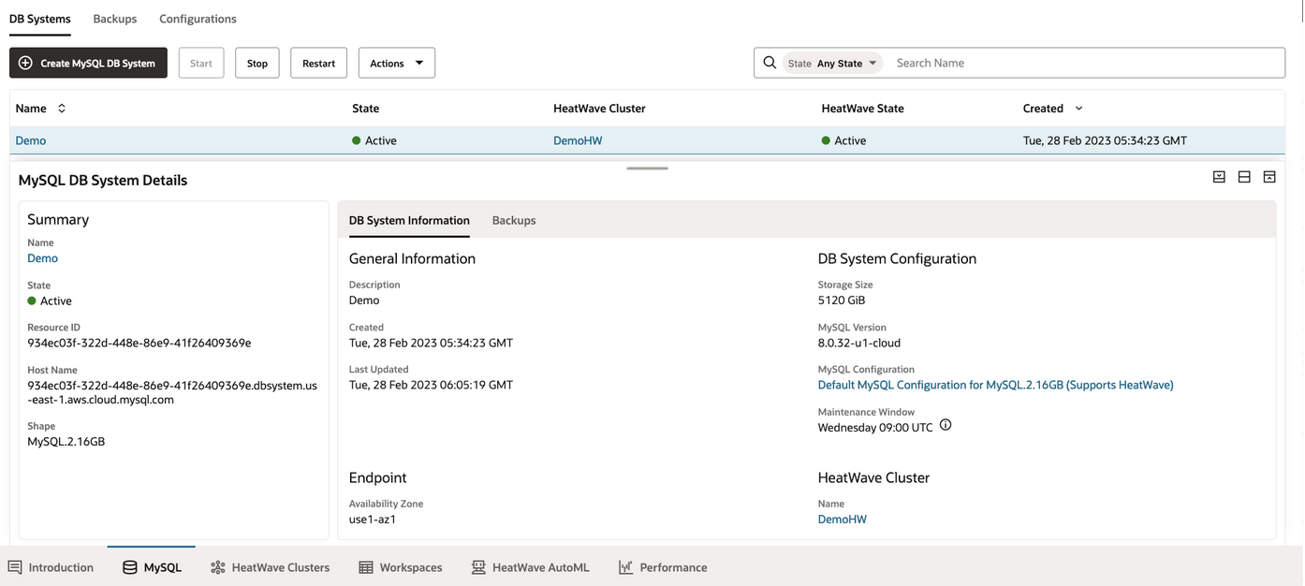Image resolution: width=1305 pixels, height=586 pixels.
Task: Sort the table by the Created column
Action: pyautogui.click(x=1052, y=109)
